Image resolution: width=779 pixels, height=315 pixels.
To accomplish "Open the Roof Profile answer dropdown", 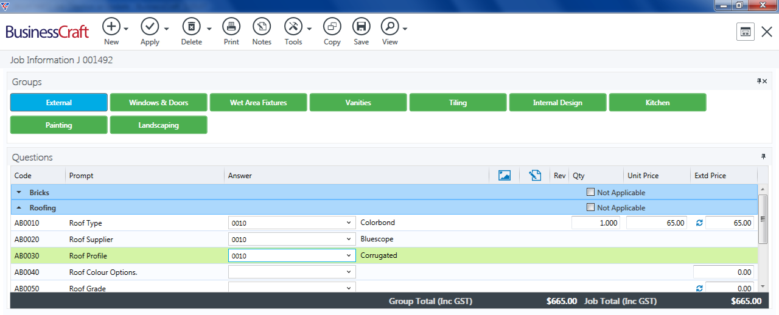I will (x=349, y=256).
